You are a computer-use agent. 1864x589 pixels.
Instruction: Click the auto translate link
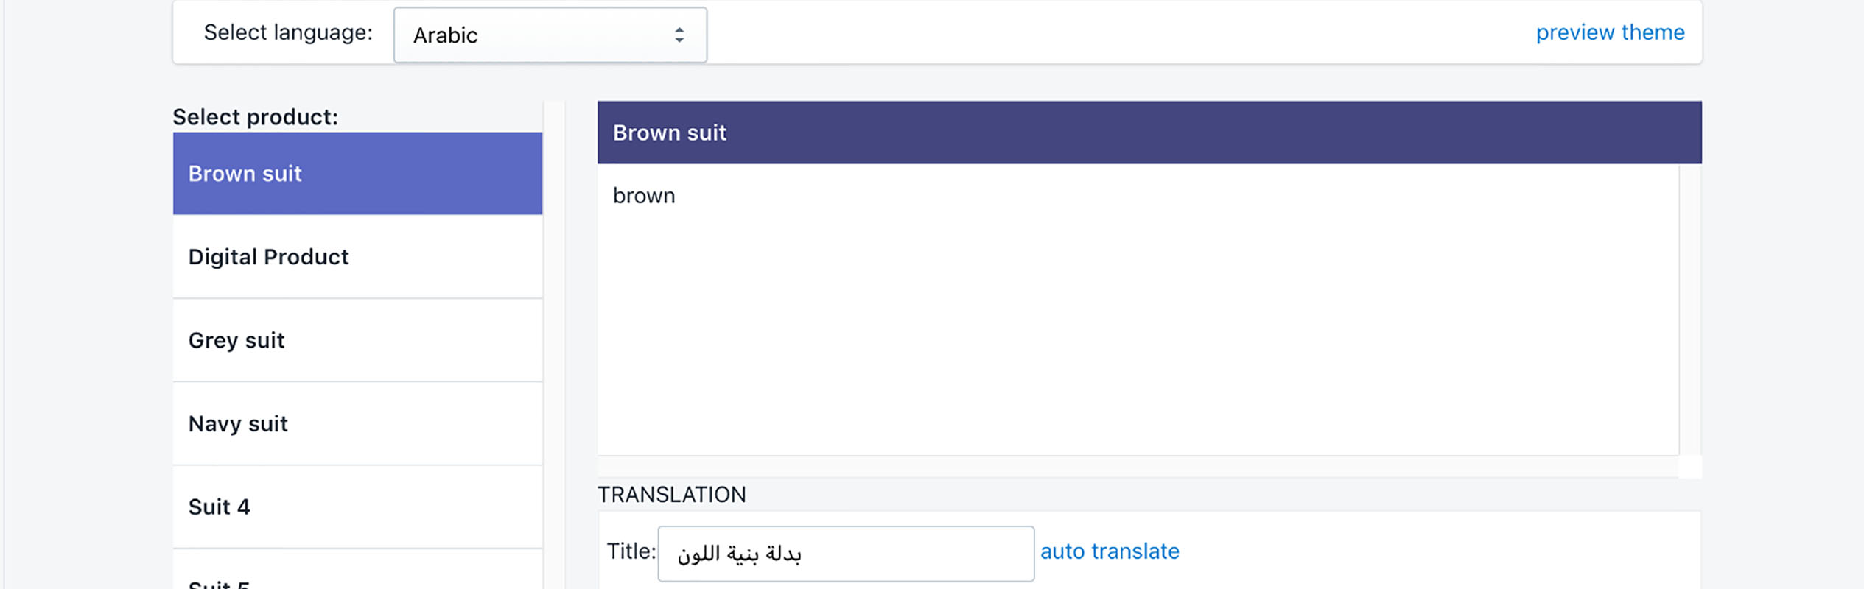pos(1110,551)
